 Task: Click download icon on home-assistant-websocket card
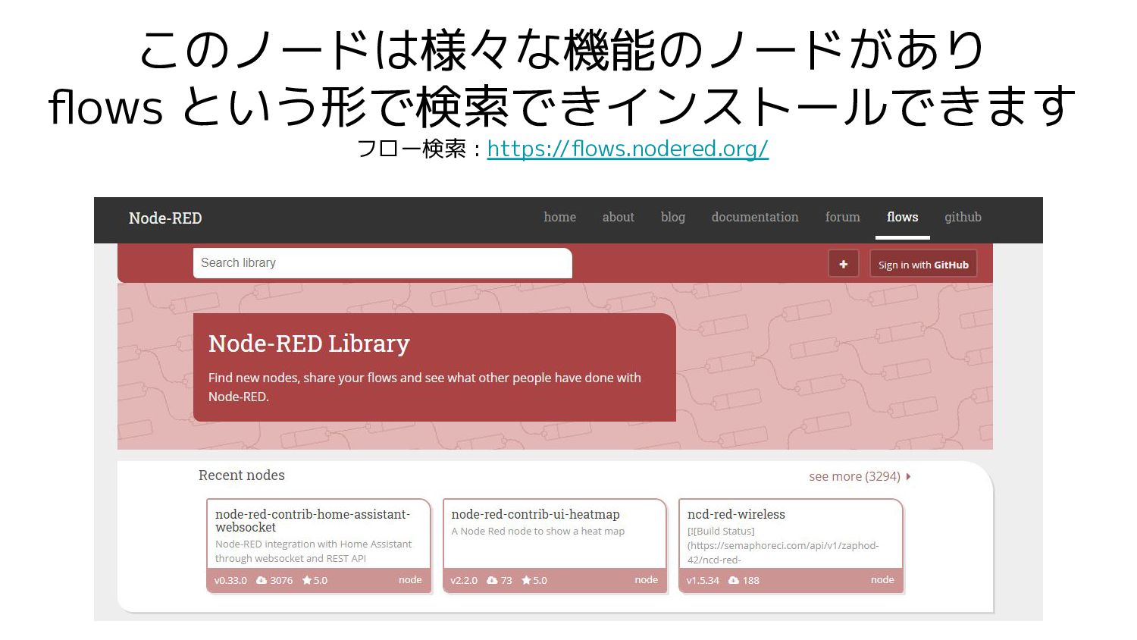coord(262,580)
